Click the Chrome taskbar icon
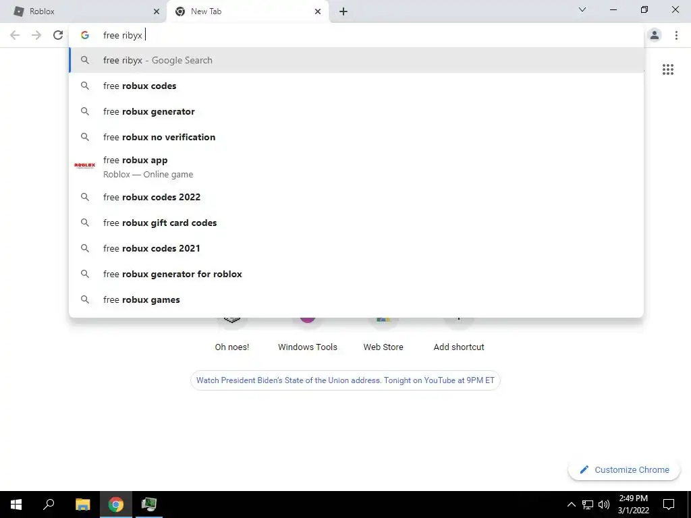Image resolution: width=691 pixels, height=518 pixels. pos(116,505)
